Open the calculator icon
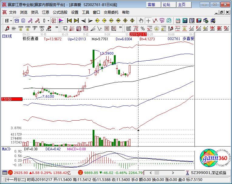The width and height of the screenshot is (232, 184). tap(185, 21)
